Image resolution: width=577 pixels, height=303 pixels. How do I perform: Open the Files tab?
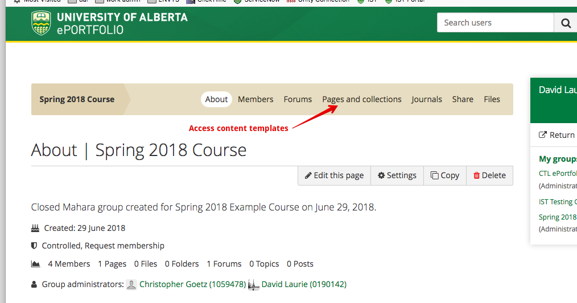(x=492, y=99)
